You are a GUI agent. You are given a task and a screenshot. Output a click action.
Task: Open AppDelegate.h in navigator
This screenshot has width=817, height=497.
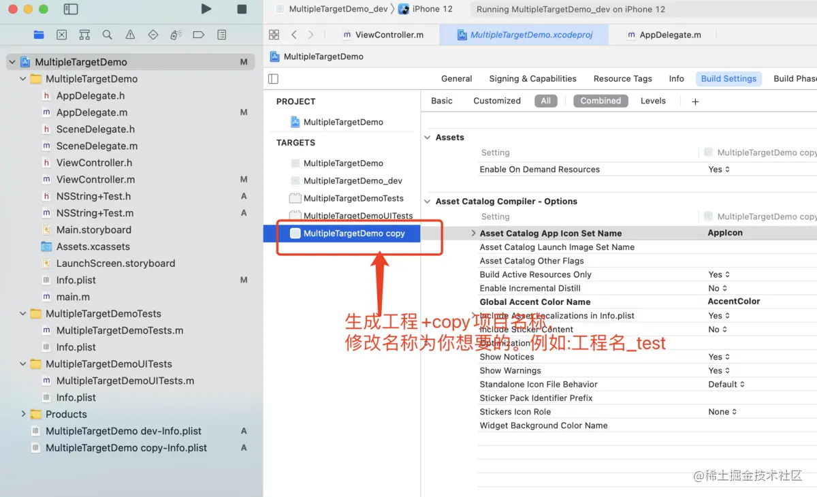point(91,96)
